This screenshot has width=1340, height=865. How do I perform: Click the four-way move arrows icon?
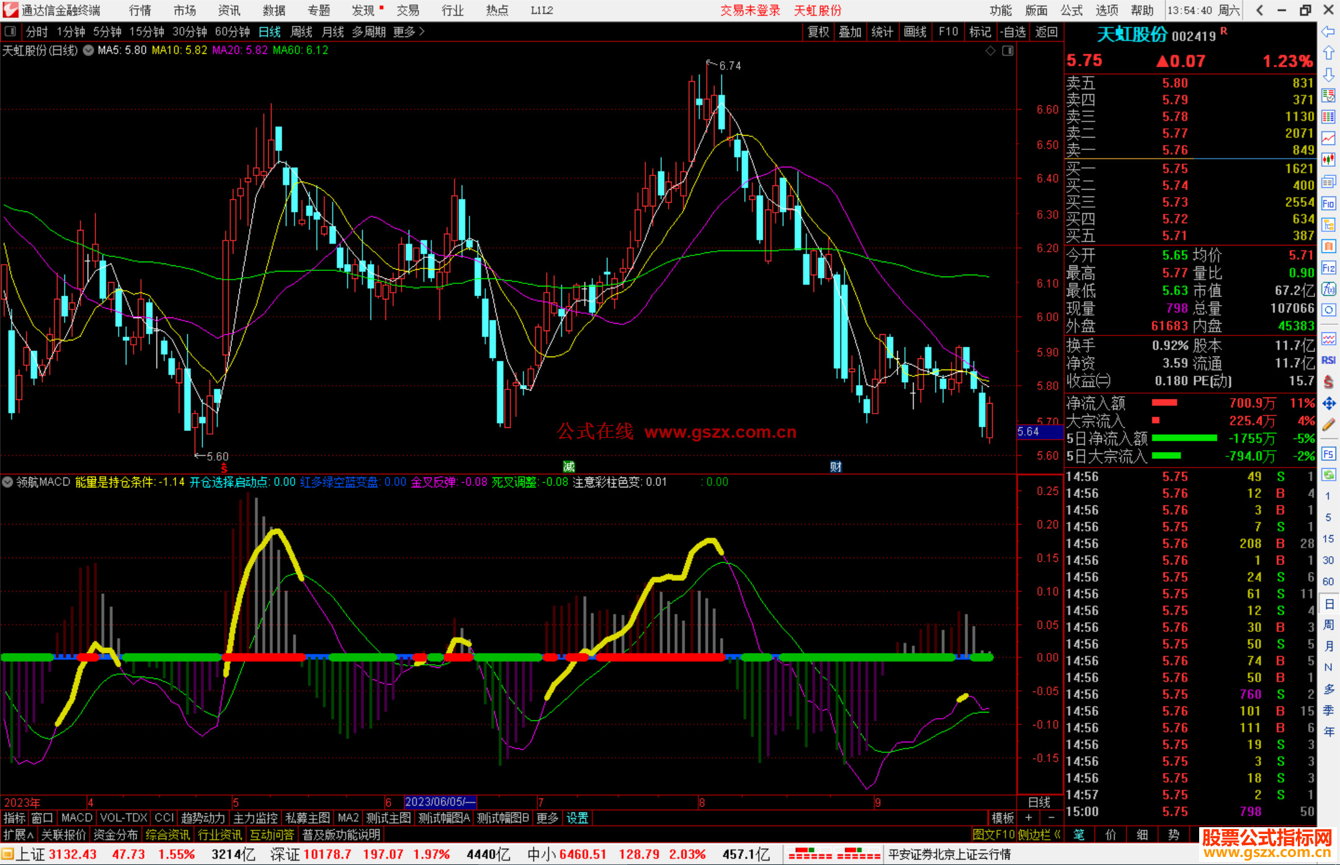pyautogui.click(x=1328, y=404)
